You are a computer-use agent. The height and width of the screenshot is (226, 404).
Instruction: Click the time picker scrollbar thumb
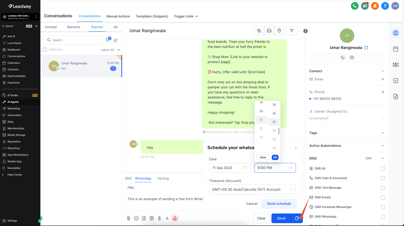[279, 131]
